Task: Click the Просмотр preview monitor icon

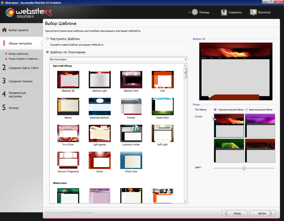Action: pyautogui.click(x=253, y=12)
